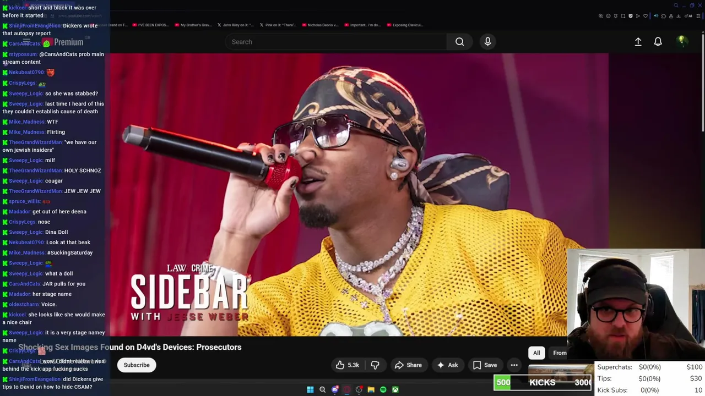Click the Superchats goal row
The width and height of the screenshot is (705, 396).
click(x=649, y=367)
